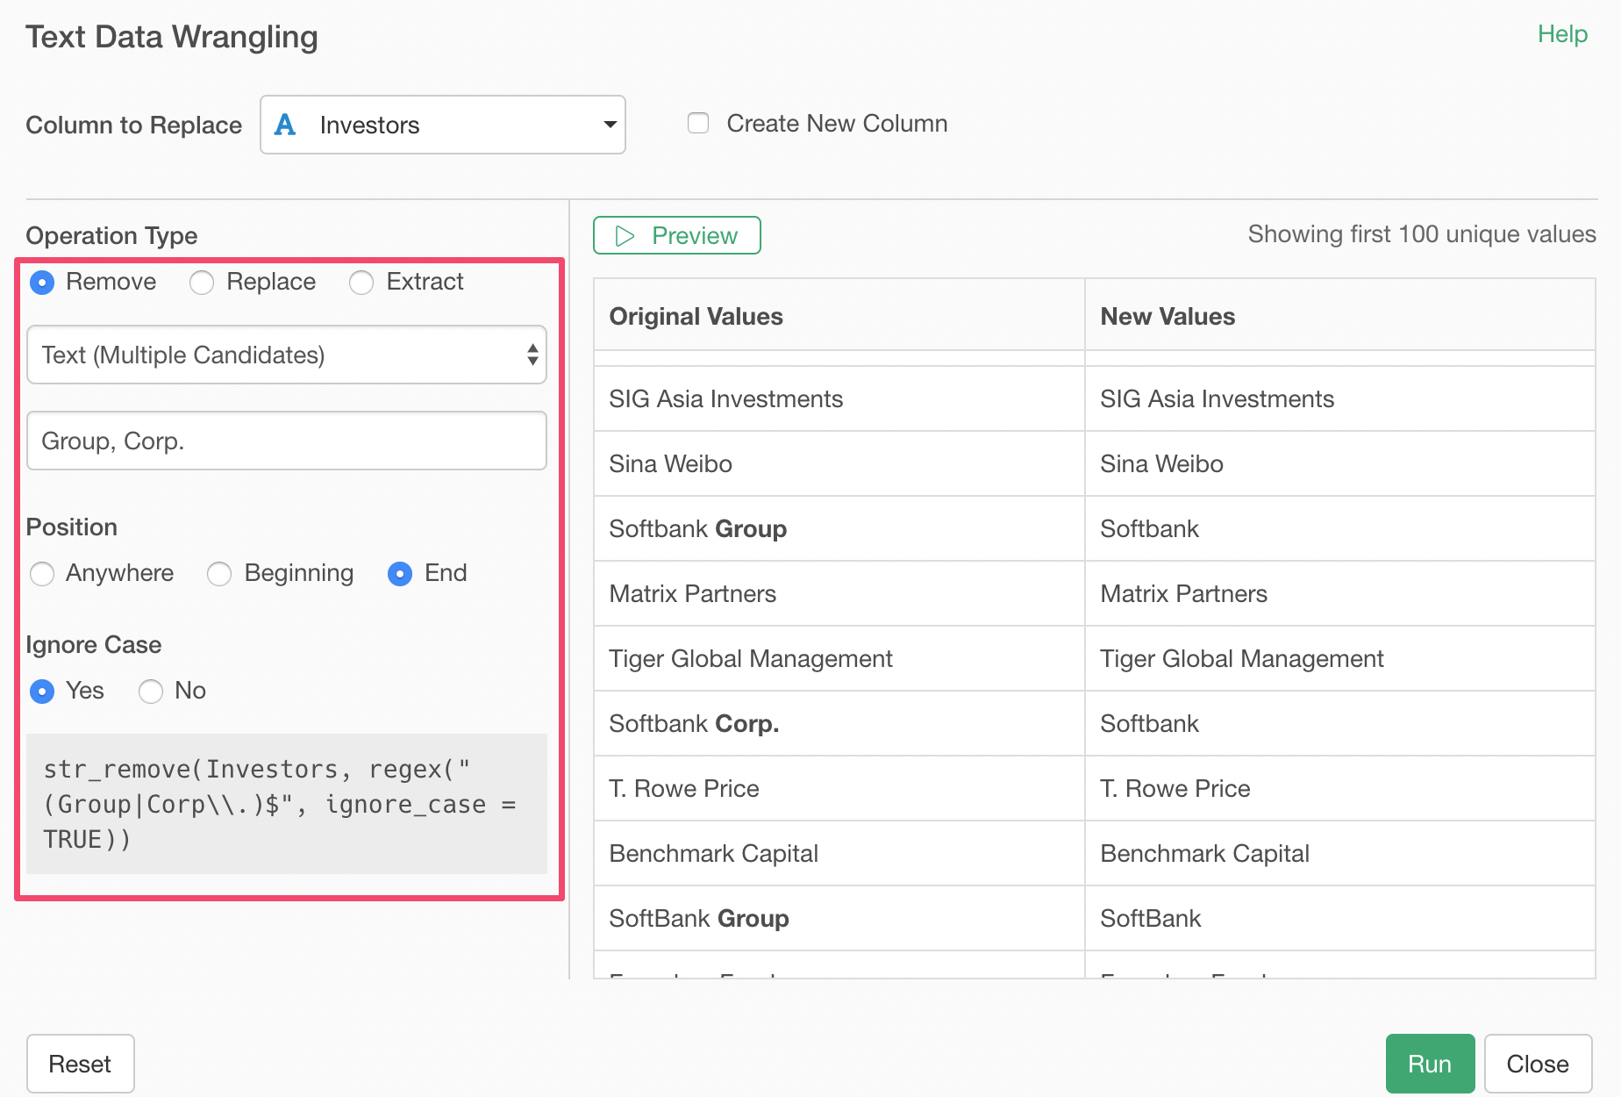Open the Column to Replace selector

[442, 125]
